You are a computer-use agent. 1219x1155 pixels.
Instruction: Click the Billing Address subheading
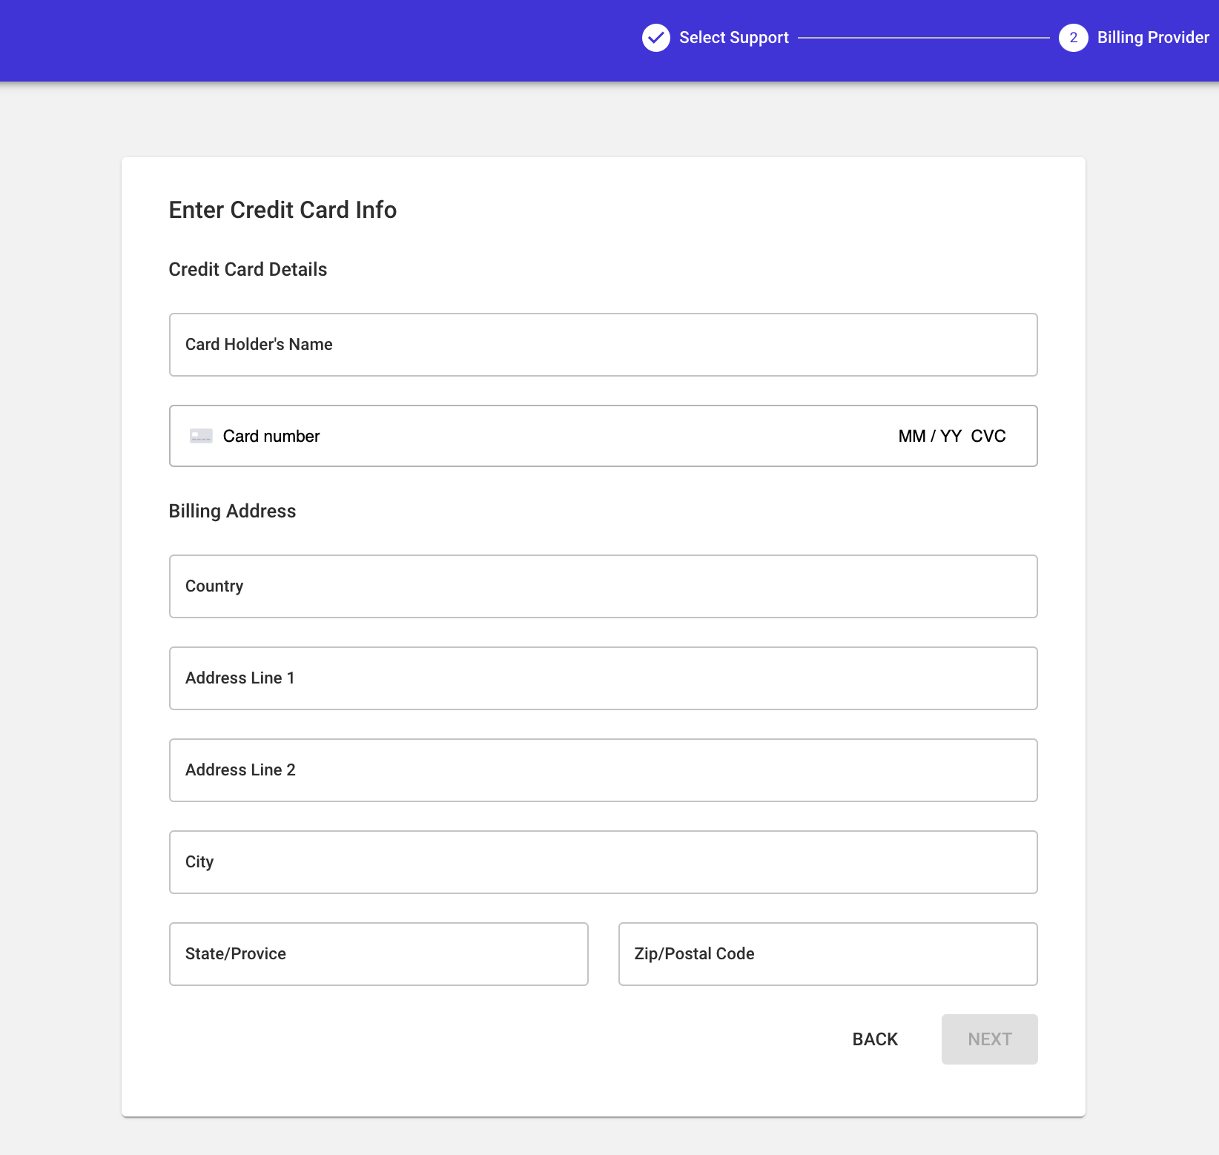pos(232,511)
